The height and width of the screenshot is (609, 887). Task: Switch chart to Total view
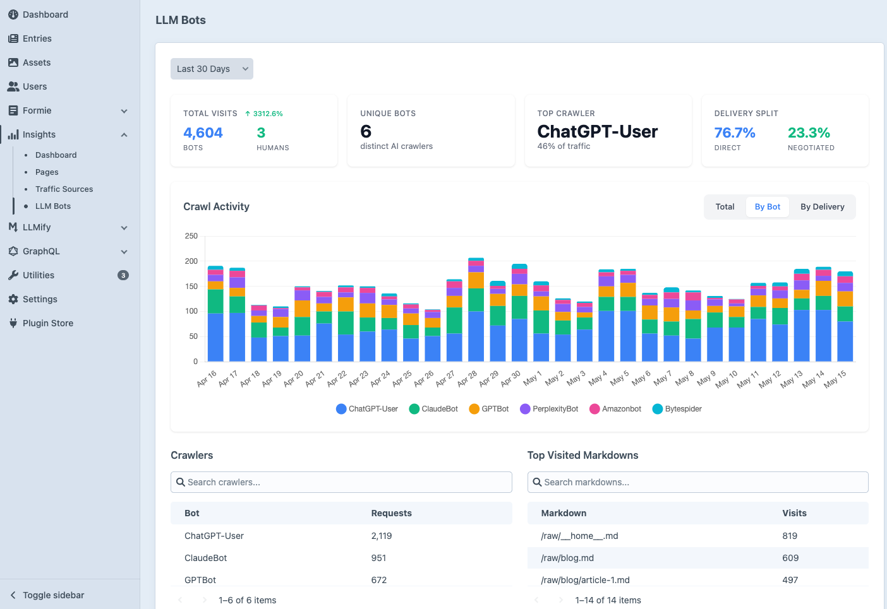click(725, 207)
